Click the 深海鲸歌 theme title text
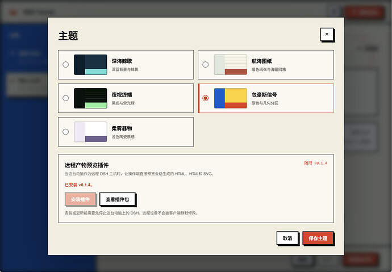 [x=122, y=61]
